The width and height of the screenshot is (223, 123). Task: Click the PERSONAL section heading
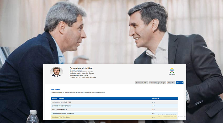tap(55, 90)
